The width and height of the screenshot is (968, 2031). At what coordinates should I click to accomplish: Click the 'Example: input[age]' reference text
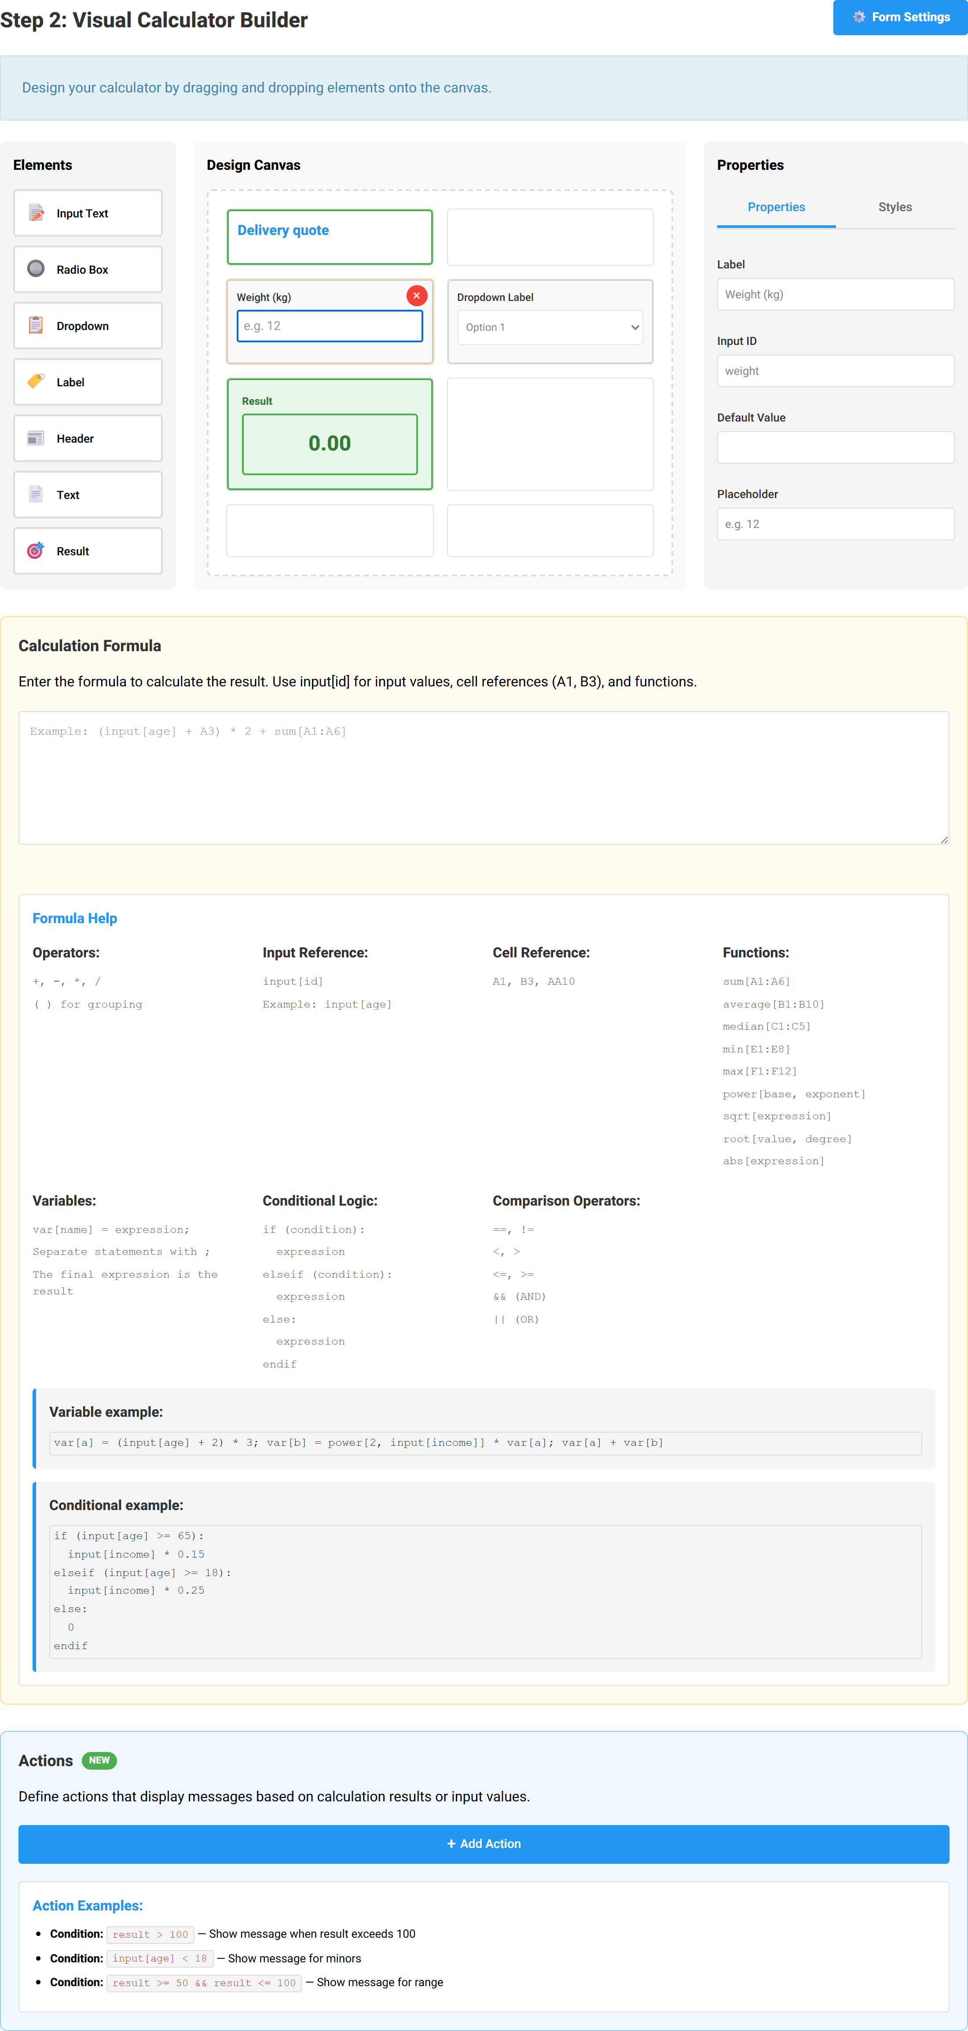[x=327, y=1005]
